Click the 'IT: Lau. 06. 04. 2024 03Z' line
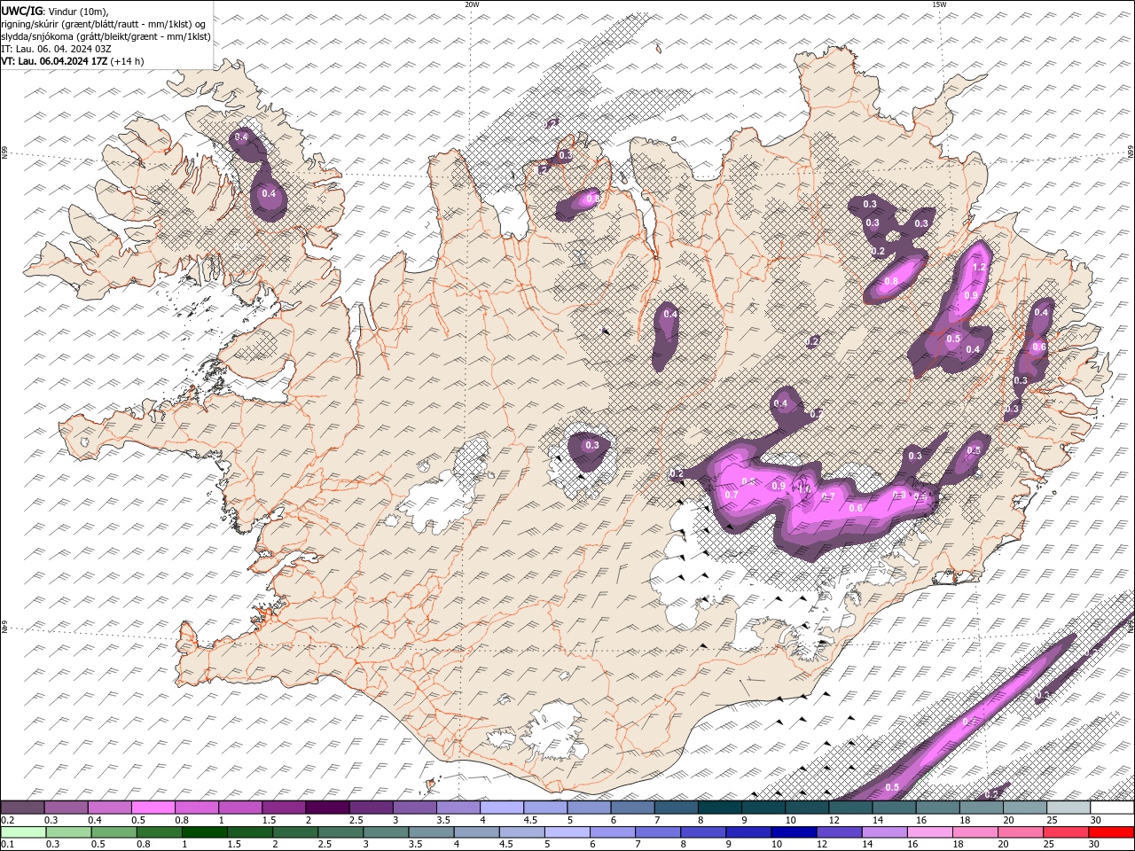The image size is (1135, 851). (x=57, y=48)
